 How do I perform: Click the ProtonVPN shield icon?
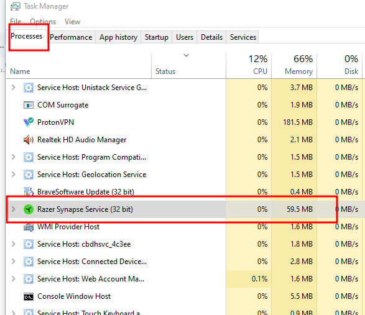tap(29, 122)
